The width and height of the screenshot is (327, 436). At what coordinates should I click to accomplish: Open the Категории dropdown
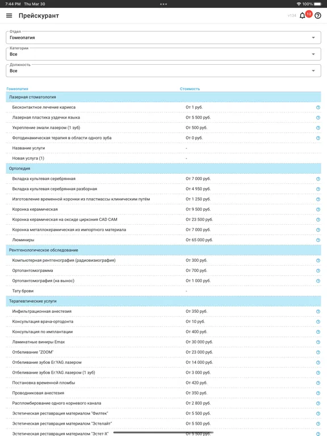163,54
